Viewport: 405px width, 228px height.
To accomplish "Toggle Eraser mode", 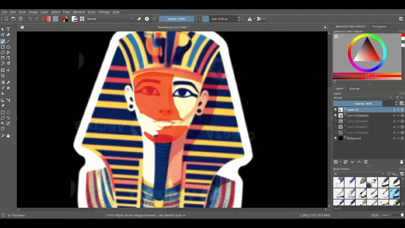I will pyautogui.click(x=139, y=19).
